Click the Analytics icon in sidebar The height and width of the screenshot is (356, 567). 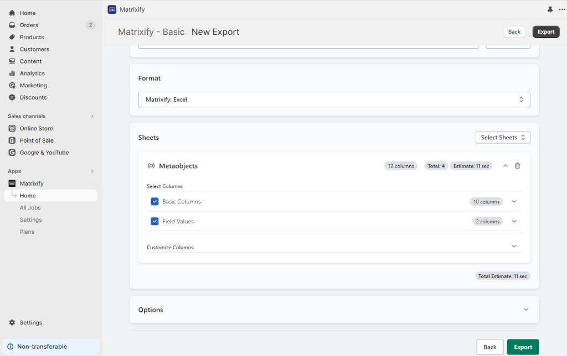coord(12,73)
